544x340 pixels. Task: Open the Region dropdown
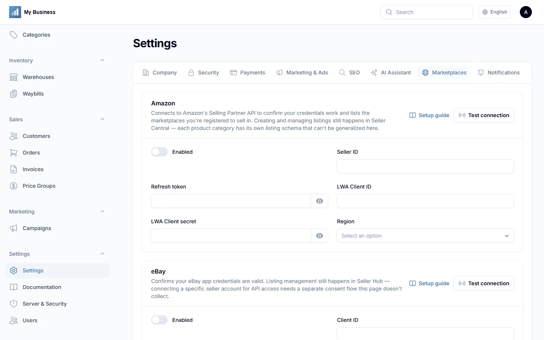[425, 236]
